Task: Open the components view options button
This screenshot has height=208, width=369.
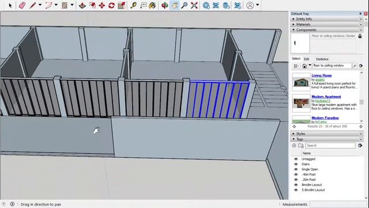Action: (296, 66)
